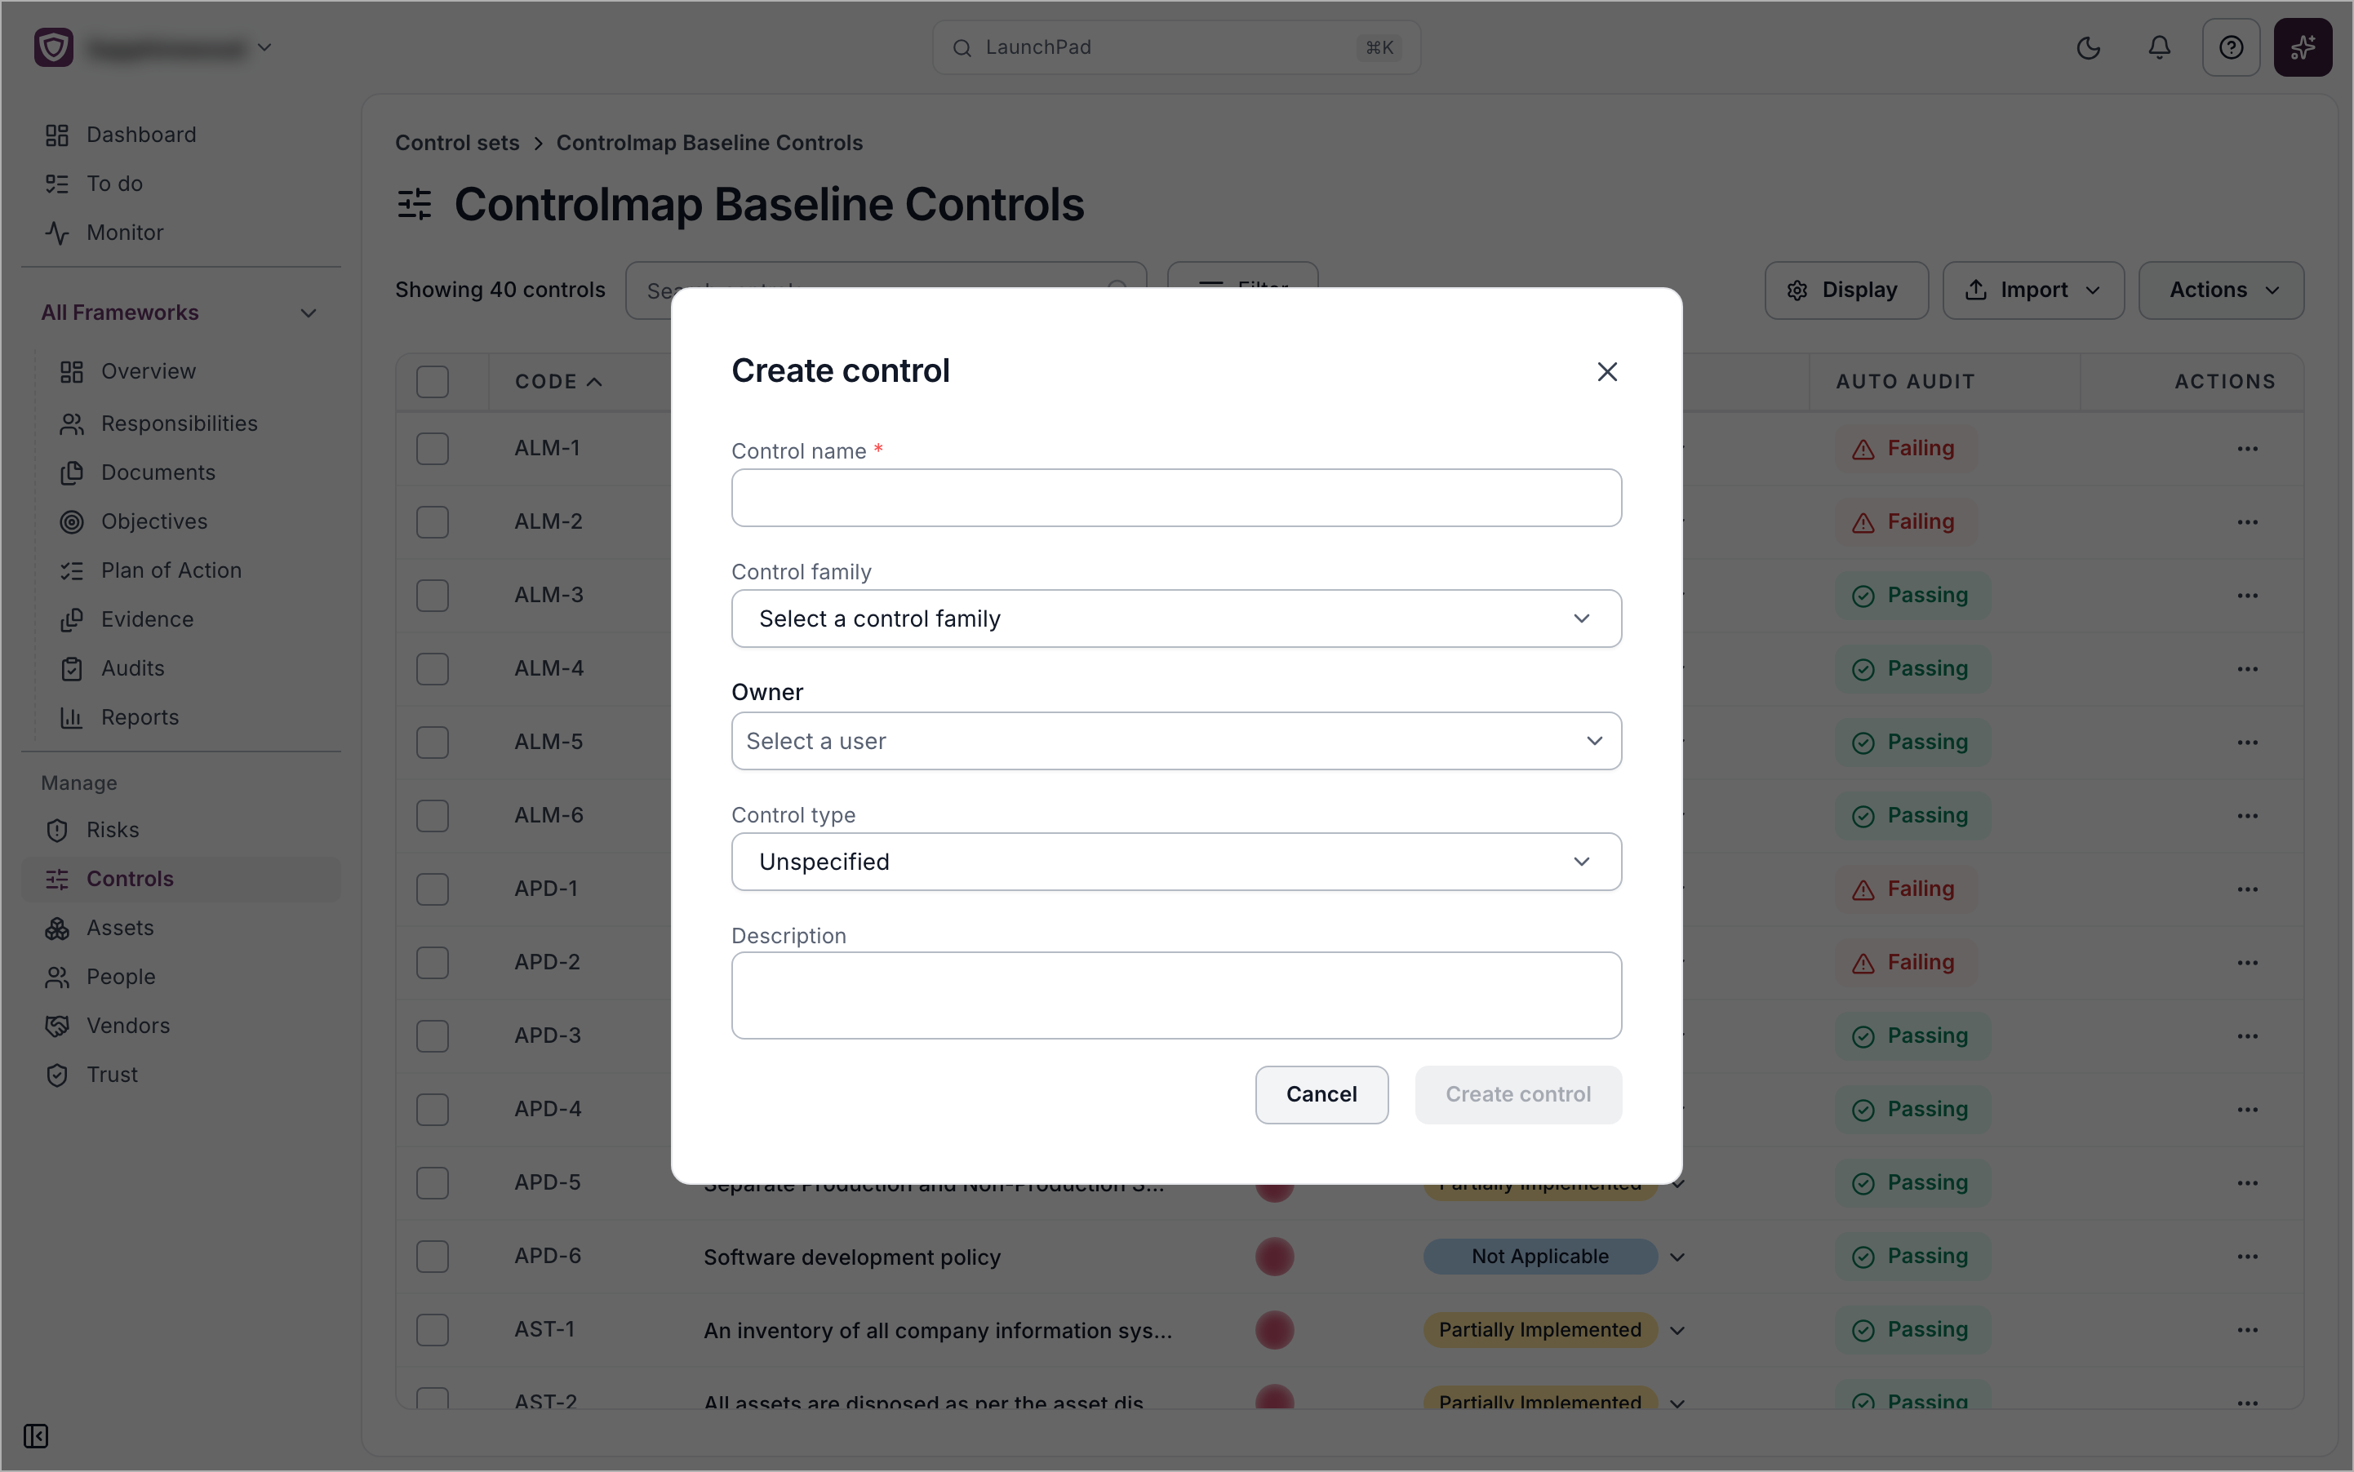Click the Cancel button

[1321, 1094]
